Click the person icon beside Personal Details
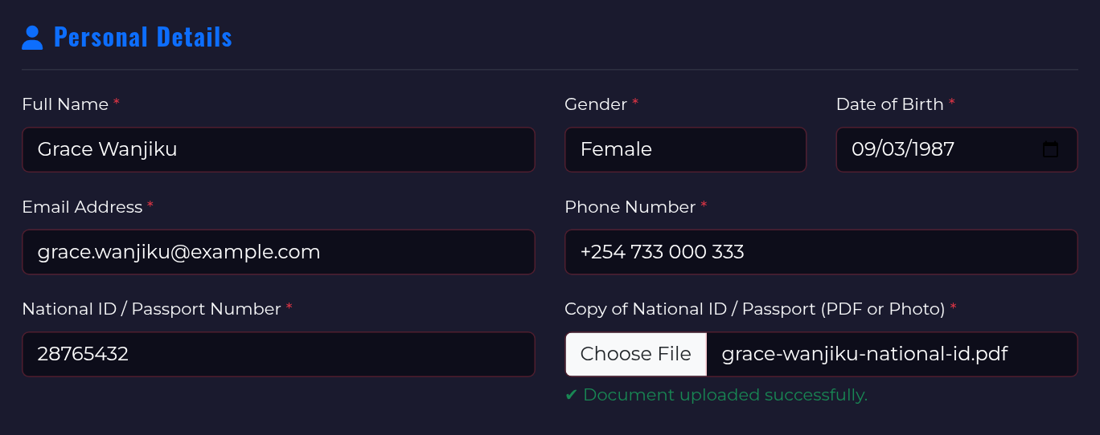The image size is (1100, 435). coord(32,38)
